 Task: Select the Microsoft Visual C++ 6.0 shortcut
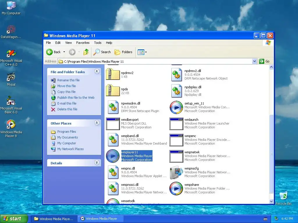pyautogui.click(x=11, y=58)
